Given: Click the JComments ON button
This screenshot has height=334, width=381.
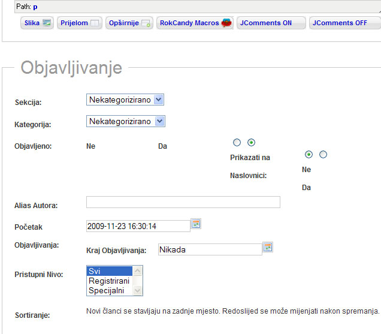Looking at the screenshot, I should click(271, 23).
